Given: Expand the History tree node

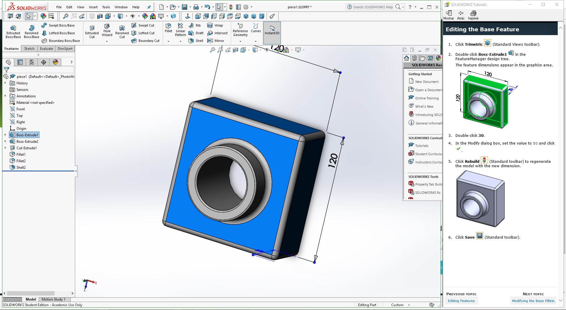Looking at the screenshot, I should click(x=5, y=83).
